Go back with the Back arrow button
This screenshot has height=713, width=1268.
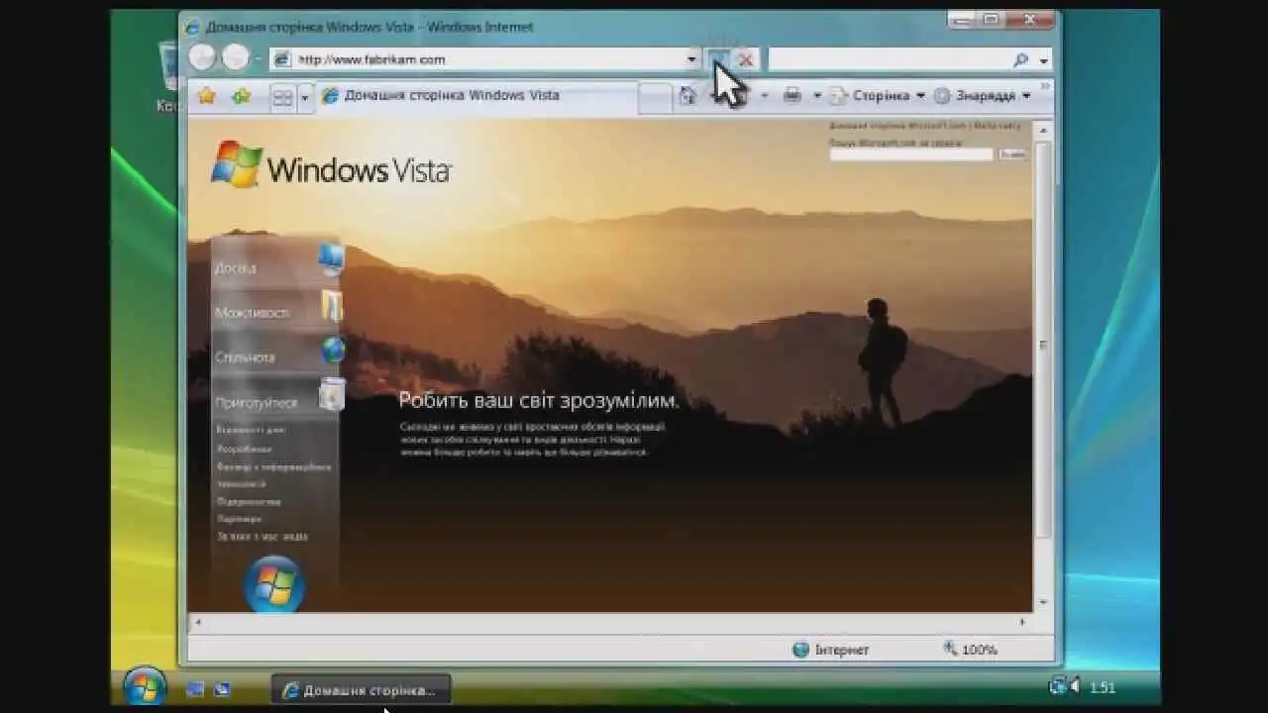point(202,57)
